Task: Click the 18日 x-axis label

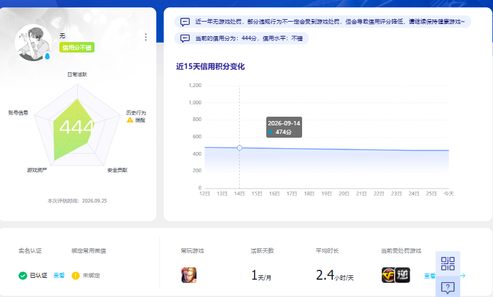Action: point(309,194)
